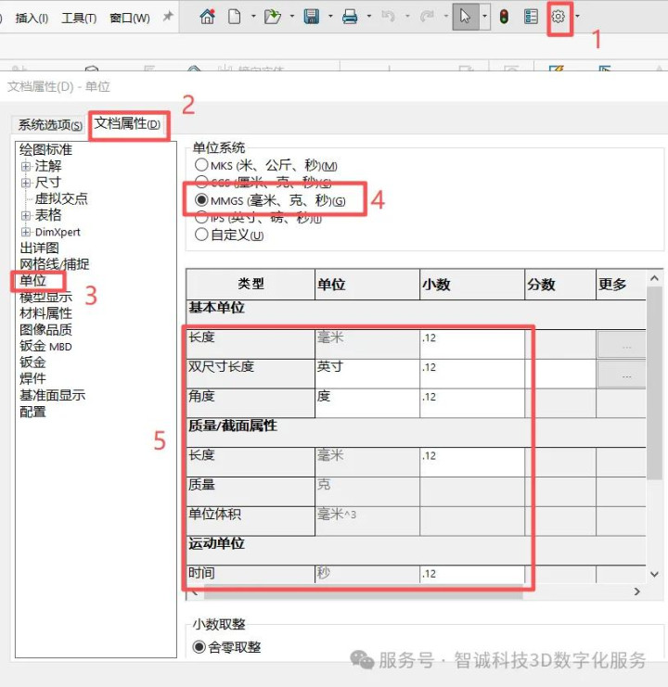Select 基准面显示 in the tree
This screenshot has width=668, height=687.
tap(52, 395)
